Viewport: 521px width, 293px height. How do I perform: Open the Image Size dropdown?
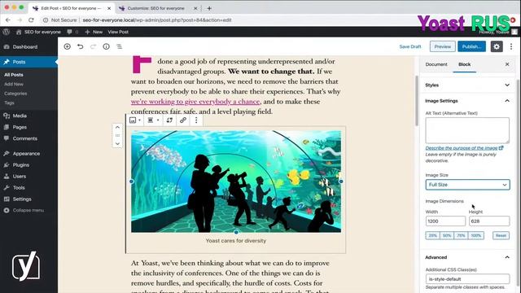467,185
